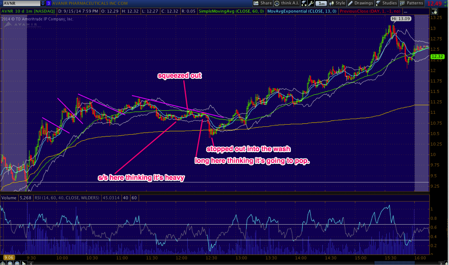Click the Share button

263,3
